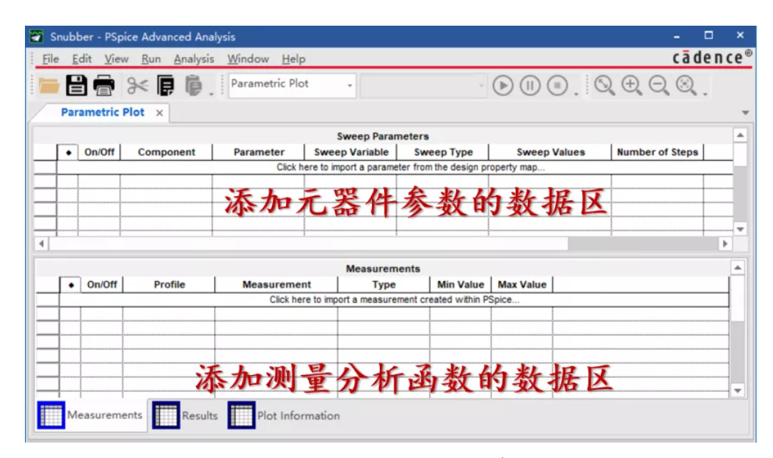Viewport: 773px width, 458px height.
Task: Open the File menu
Action: pyautogui.click(x=51, y=59)
